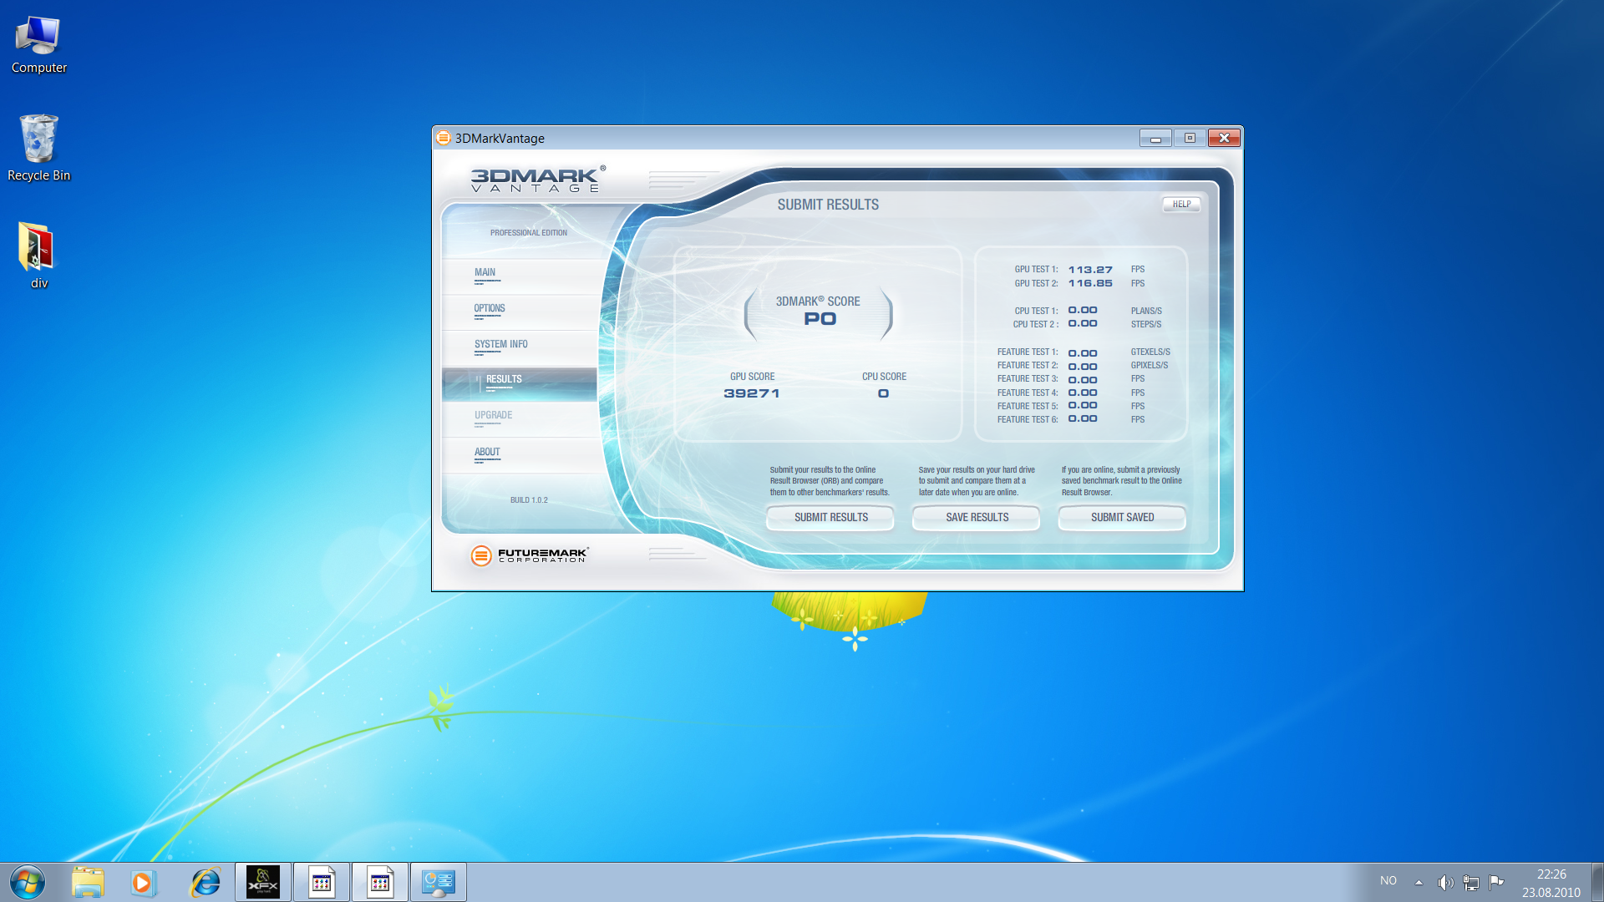
Task: Minimize the 3DMarkVantage window
Action: (1155, 138)
